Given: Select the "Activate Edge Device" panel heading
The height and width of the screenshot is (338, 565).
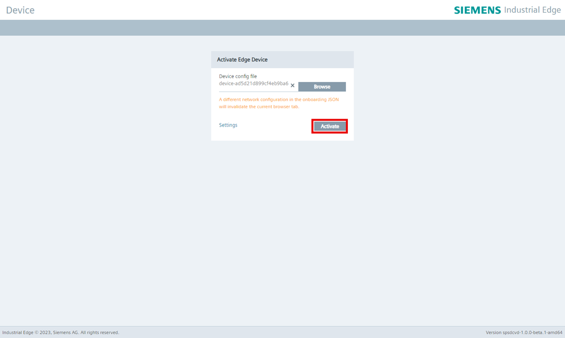Looking at the screenshot, I should tap(242, 60).
